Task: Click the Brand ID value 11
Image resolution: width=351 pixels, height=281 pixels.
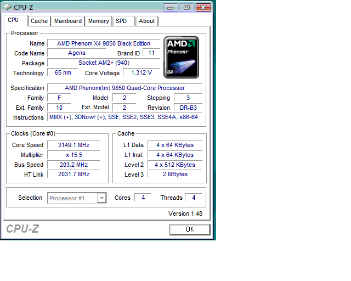Action: (151, 53)
